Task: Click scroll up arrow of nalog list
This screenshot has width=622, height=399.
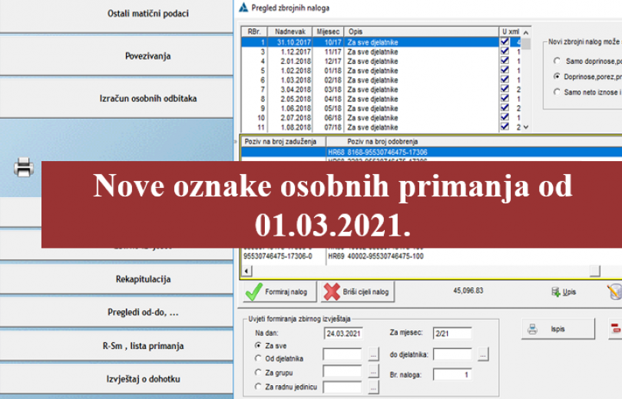Action: pyautogui.click(x=526, y=32)
